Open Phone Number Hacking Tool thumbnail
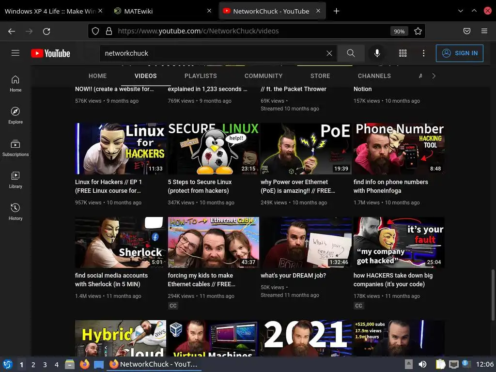 399,149
